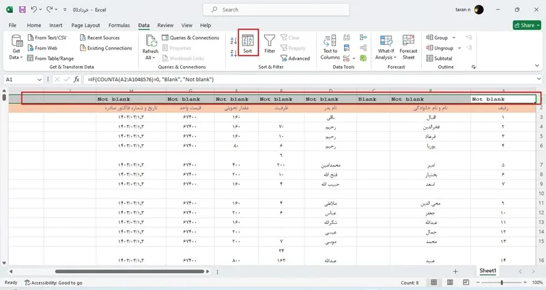Click the zoom slider handle

tap(502, 283)
